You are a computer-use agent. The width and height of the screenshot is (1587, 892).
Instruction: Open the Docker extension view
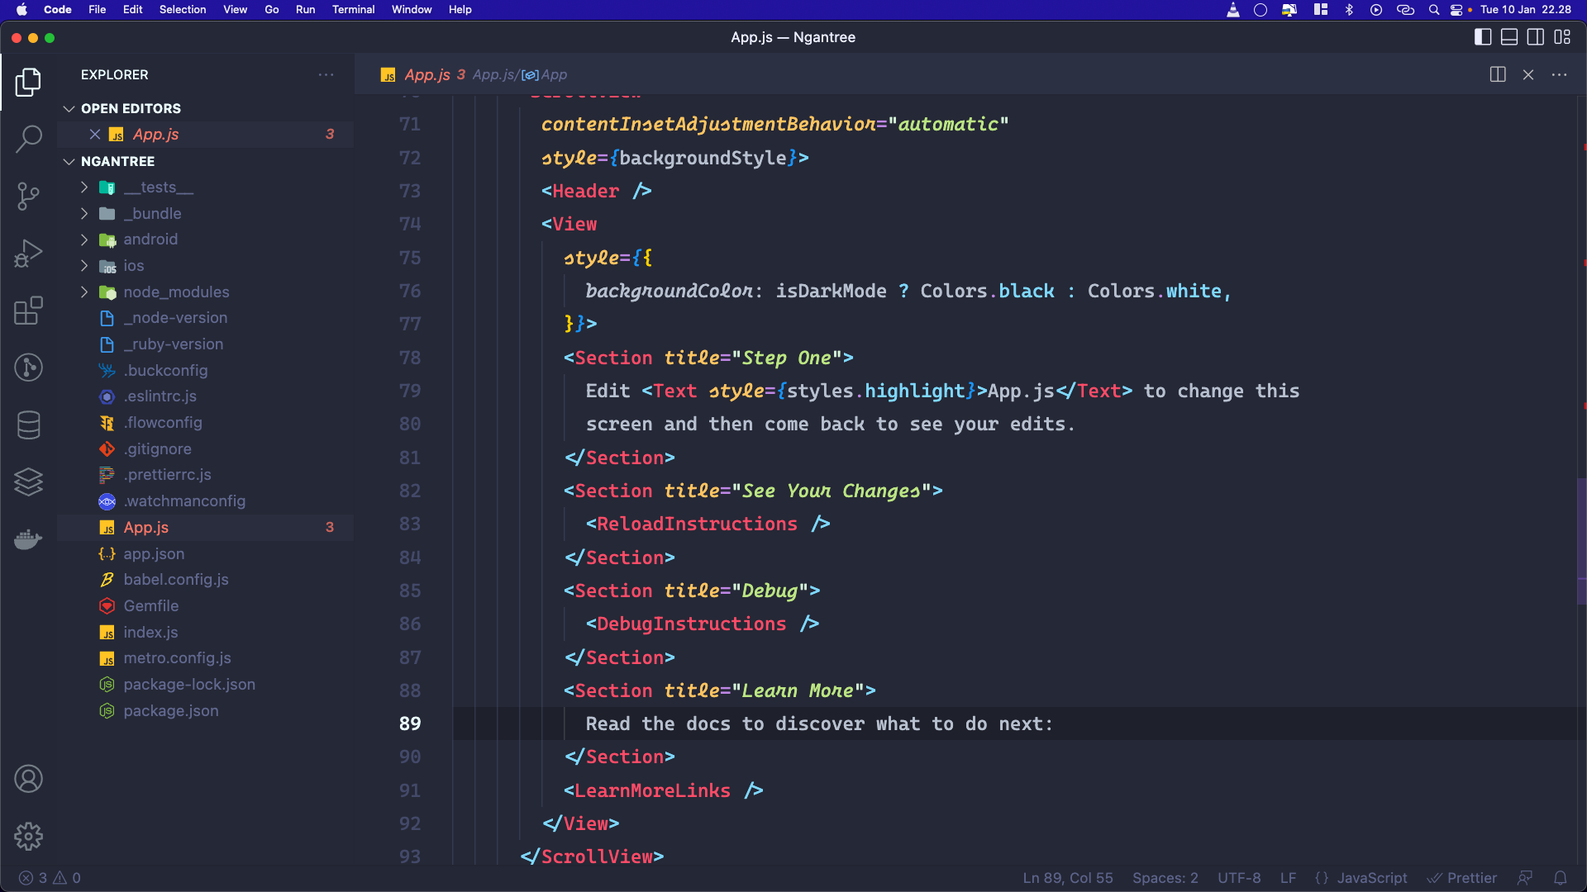29,539
